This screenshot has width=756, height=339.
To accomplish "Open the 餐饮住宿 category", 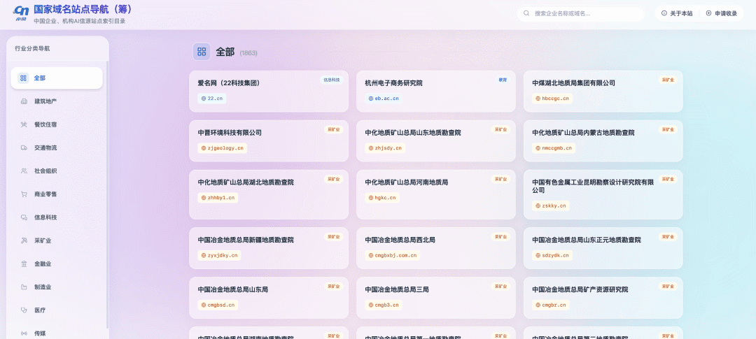I will pos(57,124).
